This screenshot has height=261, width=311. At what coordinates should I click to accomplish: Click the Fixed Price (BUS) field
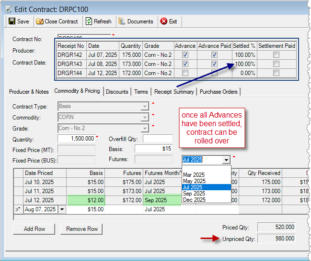tap(77, 160)
